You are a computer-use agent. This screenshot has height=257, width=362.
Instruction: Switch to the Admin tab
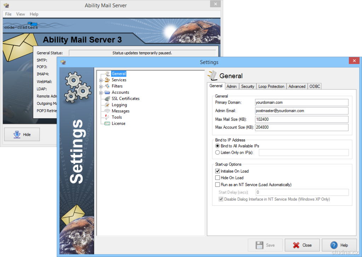231,86
